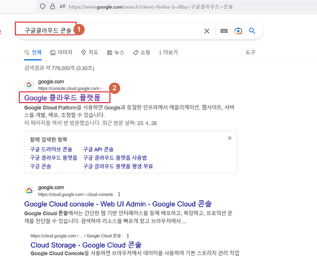This screenshot has width=317, height=256.
Task: Open related search 구글 클라우드 플랫폼
Action: 54,158
